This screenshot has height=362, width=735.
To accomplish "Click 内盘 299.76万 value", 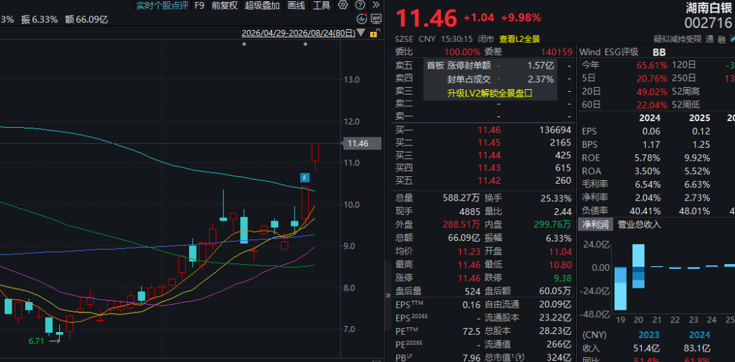I will (553, 225).
